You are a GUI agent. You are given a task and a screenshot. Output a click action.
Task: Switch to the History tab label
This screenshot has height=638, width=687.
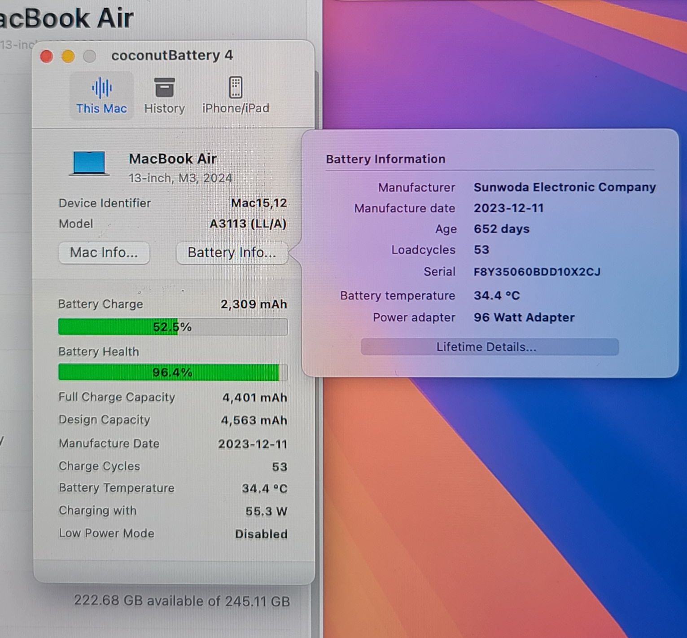tap(164, 109)
